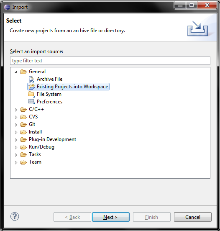This screenshot has height=231, width=220.
Task: Collapse the General category
Action: click(16, 72)
